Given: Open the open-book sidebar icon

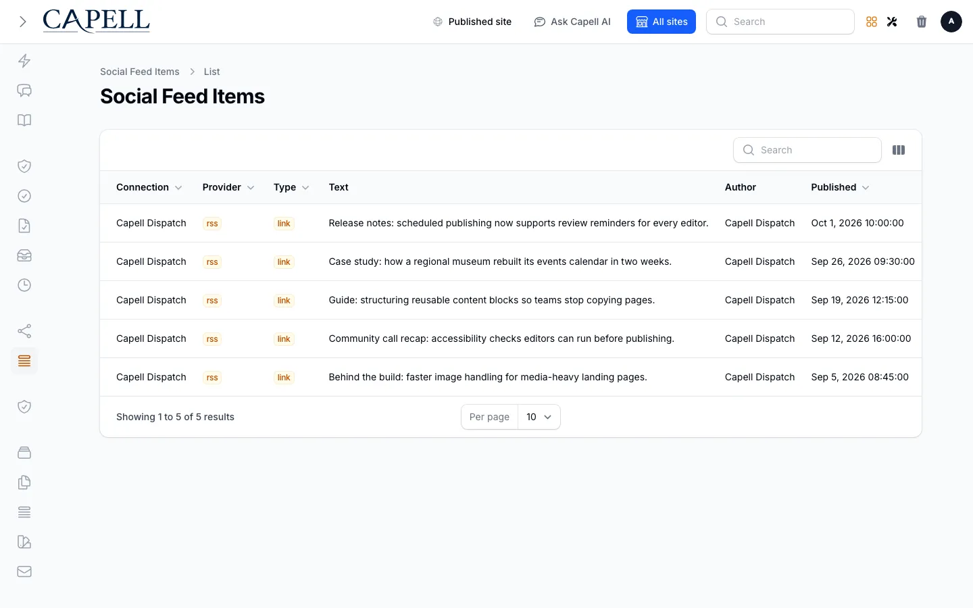Looking at the screenshot, I should click(24, 120).
